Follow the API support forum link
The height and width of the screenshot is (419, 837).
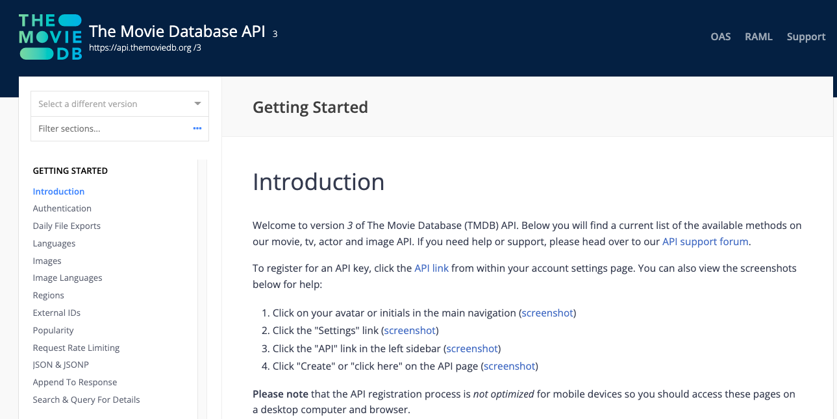point(706,241)
